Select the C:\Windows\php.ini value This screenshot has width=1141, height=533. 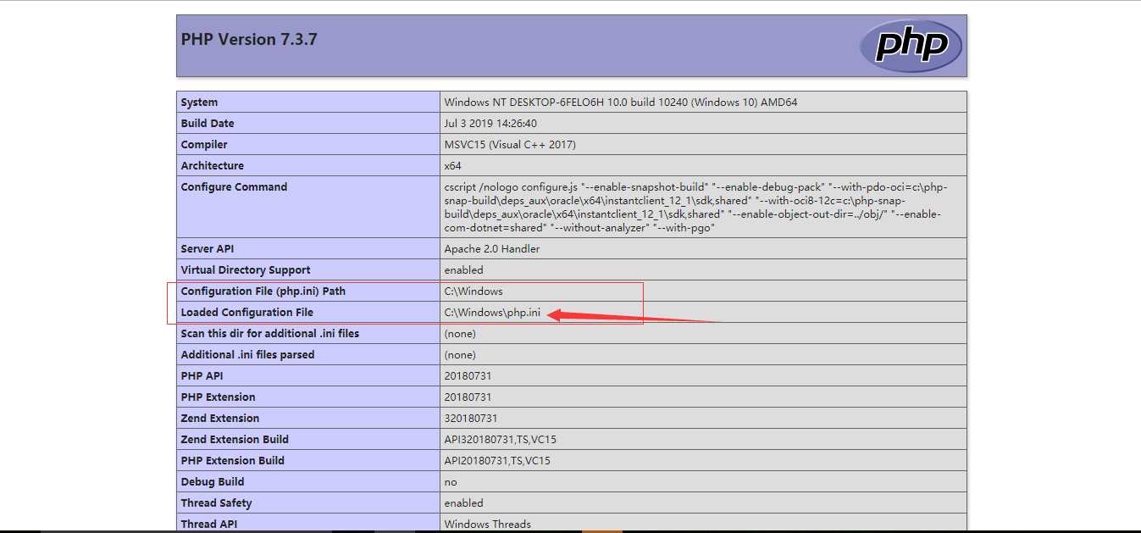point(492,313)
